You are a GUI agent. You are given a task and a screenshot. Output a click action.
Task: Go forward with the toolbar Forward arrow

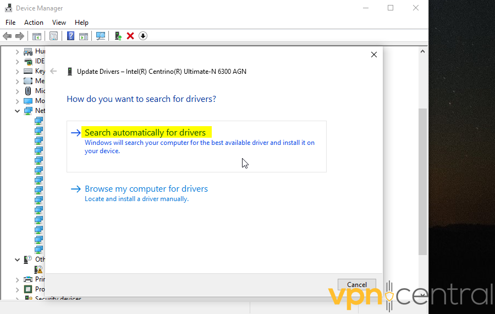click(x=20, y=36)
